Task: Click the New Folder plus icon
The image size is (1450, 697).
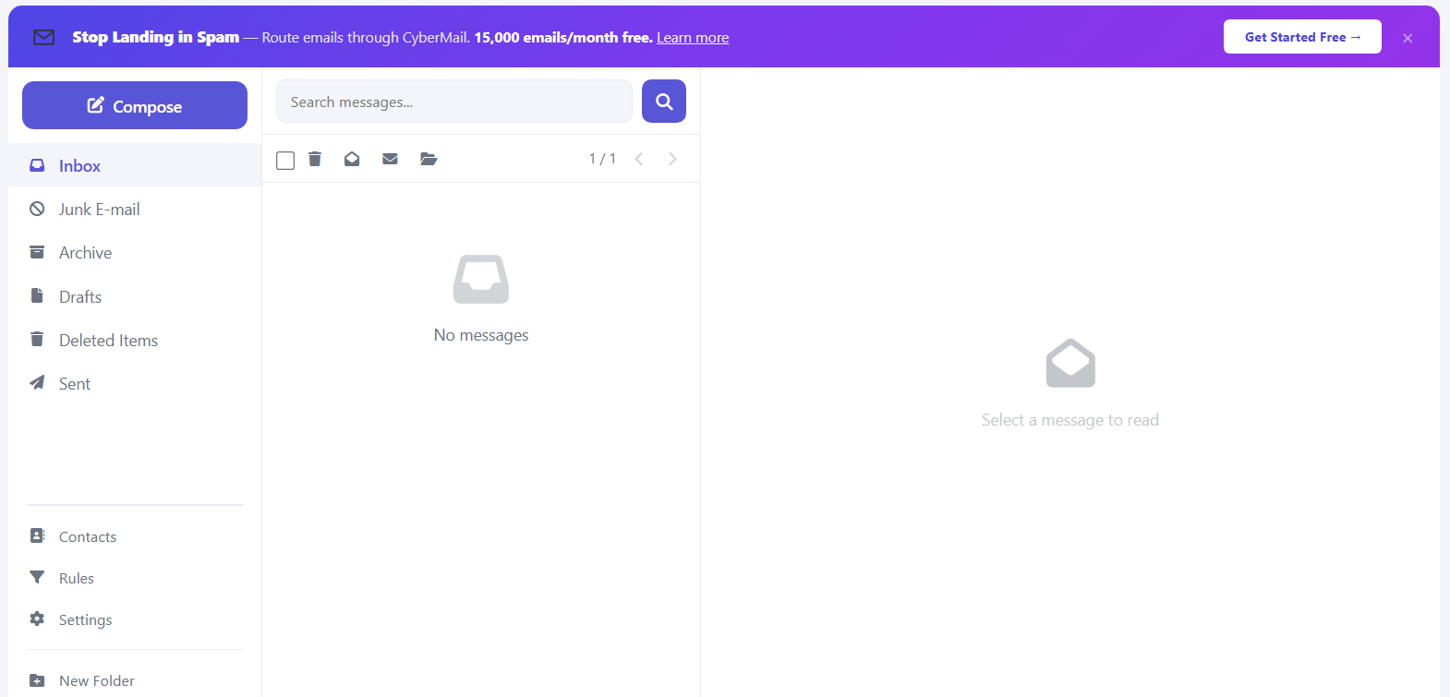Action: coord(37,680)
